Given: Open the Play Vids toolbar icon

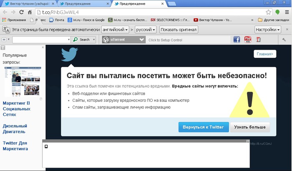Looking at the screenshot, I should (248, 40).
